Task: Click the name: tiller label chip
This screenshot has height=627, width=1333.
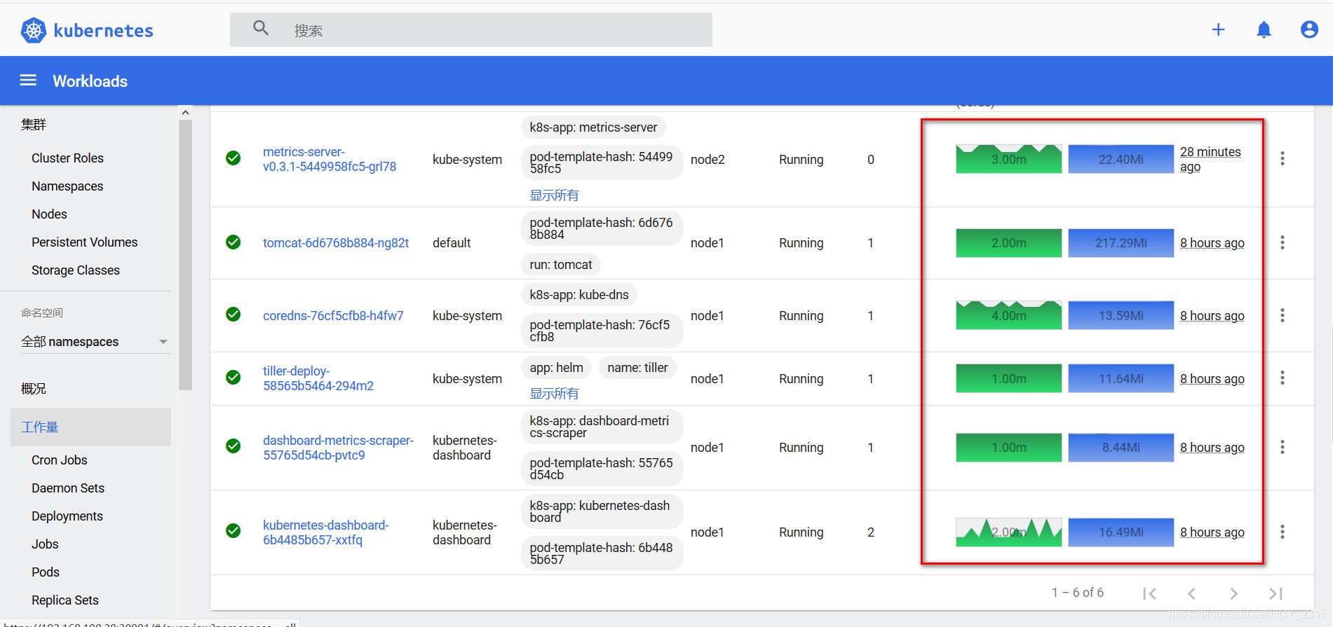Action: tap(637, 368)
